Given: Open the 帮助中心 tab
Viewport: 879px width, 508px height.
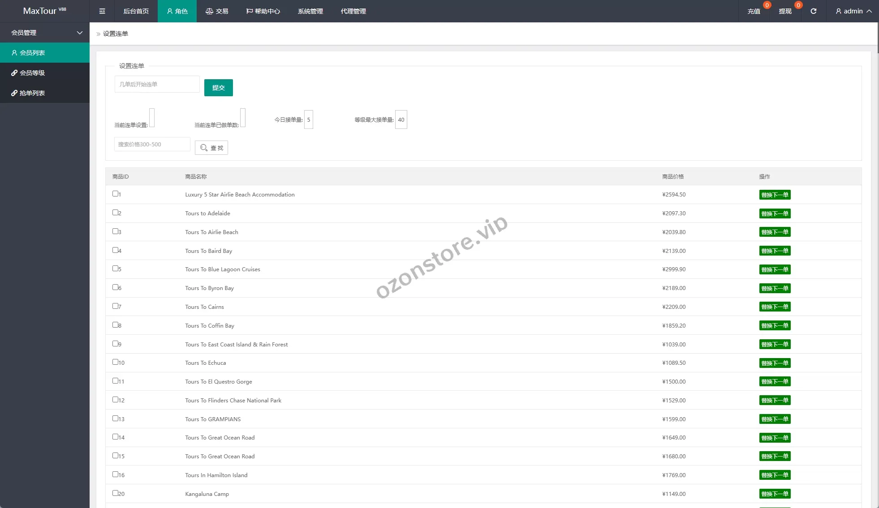Looking at the screenshot, I should 263,11.
